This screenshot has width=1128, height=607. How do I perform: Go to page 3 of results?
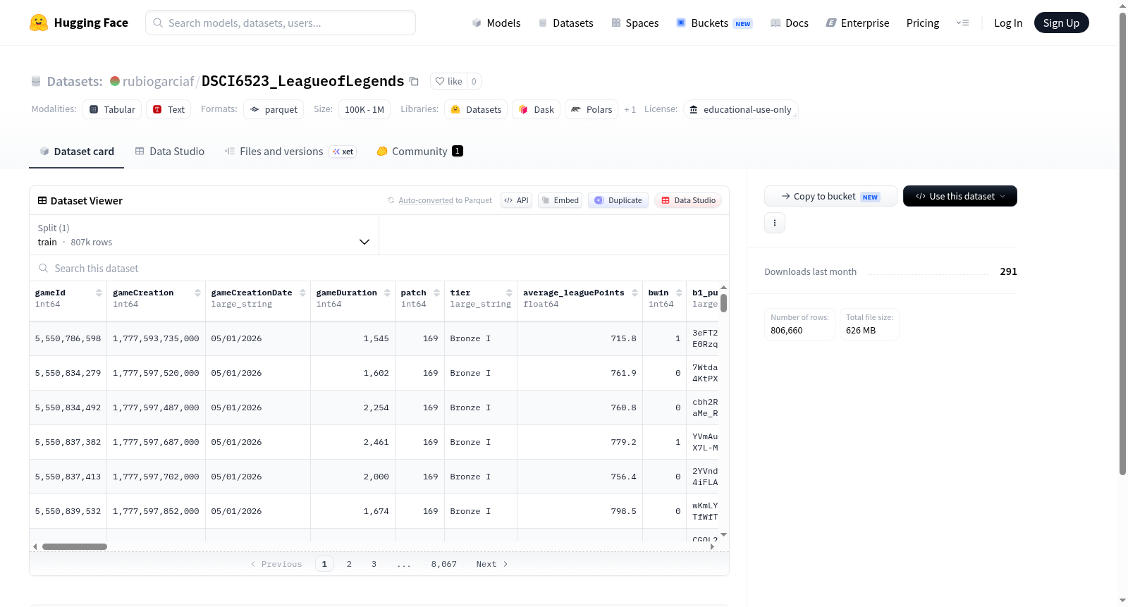point(374,564)
